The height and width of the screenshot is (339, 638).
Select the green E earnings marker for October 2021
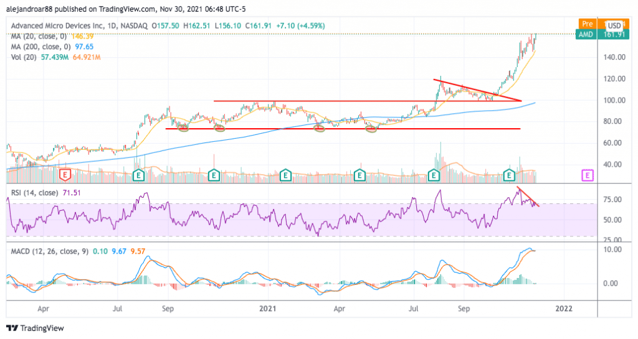pos(509,175)
